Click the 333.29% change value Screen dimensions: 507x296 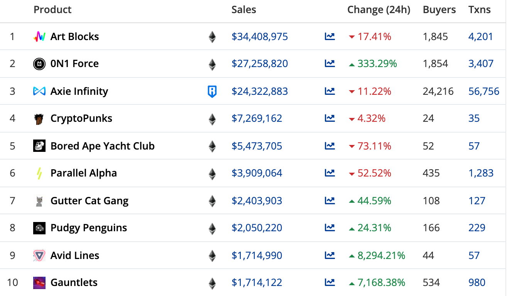coord(377,64)
